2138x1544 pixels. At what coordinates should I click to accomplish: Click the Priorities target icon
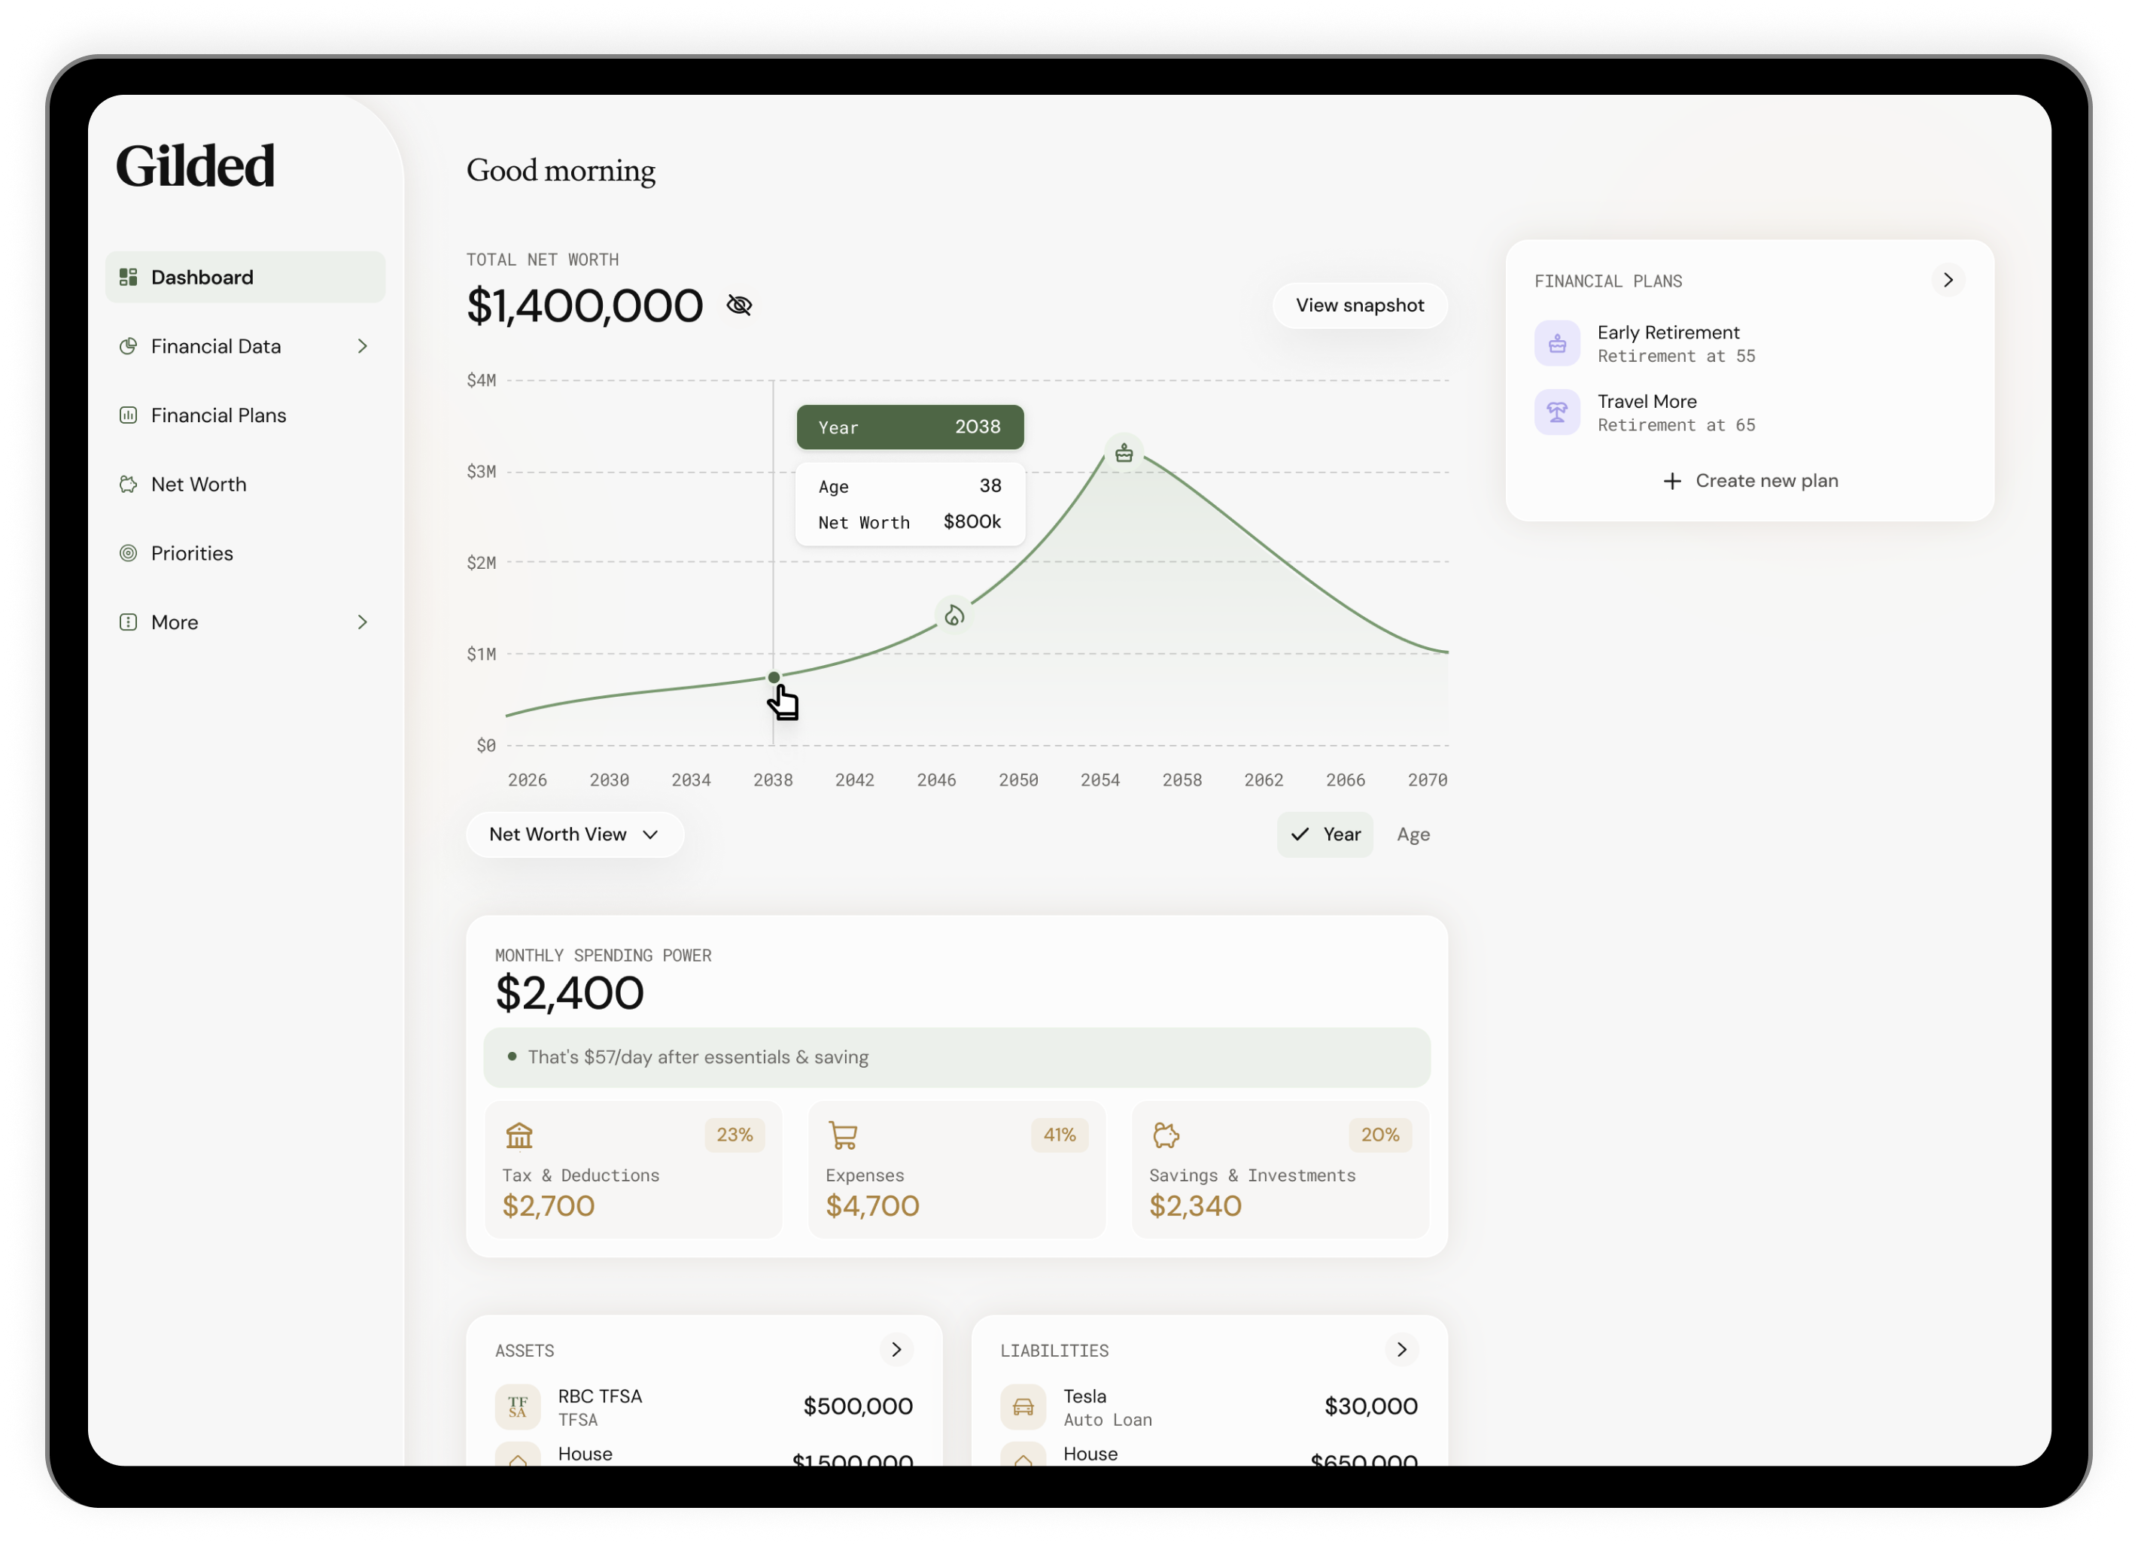pos(128,552)
